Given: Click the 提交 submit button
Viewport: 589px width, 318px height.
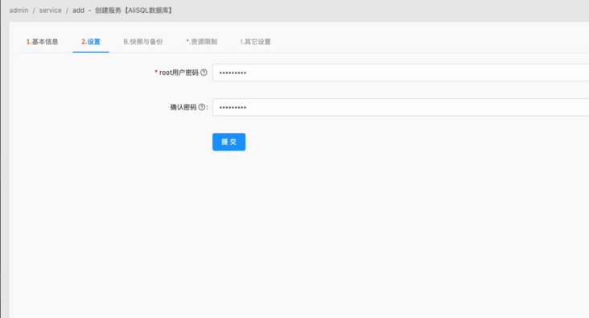Looking at the screenshot, I should pos(229,142).
